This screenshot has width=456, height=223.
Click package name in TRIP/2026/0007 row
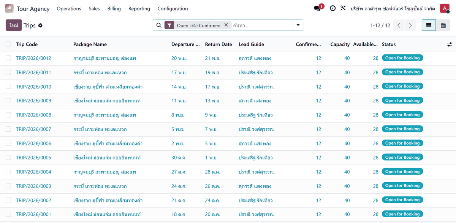coord(100,129)
